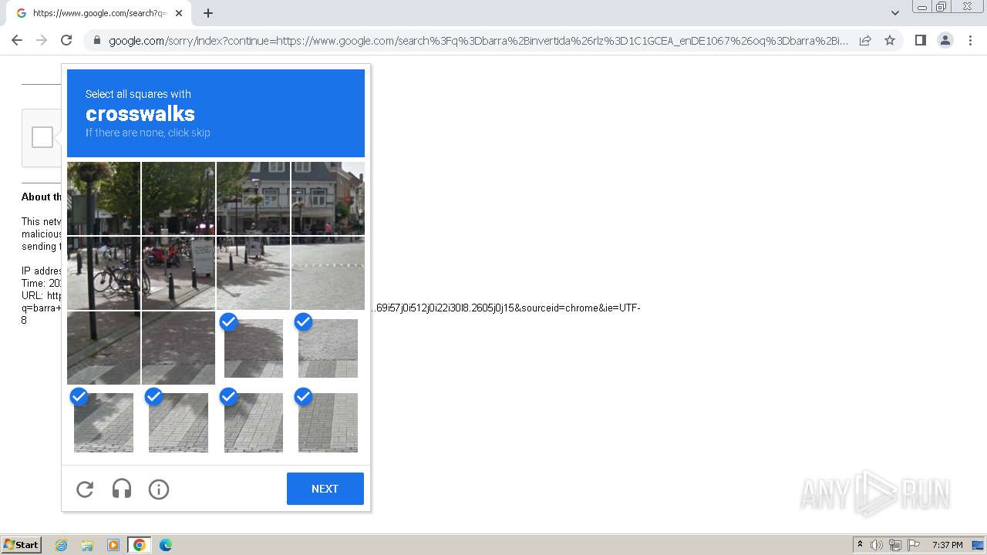Screen dimensions: 987x555
Task: Select second row tile with open cobblestone street
Action: click(328, 273)
